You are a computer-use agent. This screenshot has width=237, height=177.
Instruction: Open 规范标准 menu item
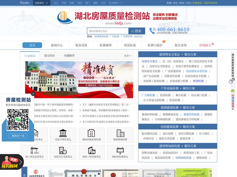pos(130,45)
